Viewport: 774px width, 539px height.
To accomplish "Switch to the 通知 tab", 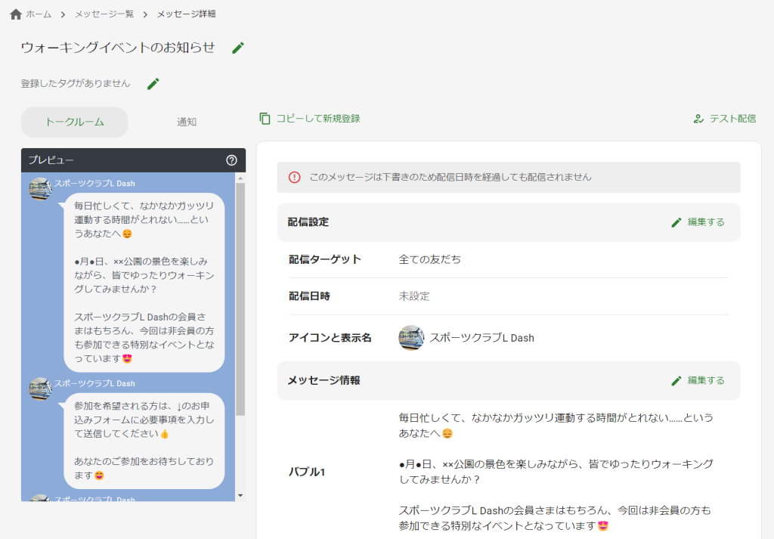I will click(x=186, y=122).
